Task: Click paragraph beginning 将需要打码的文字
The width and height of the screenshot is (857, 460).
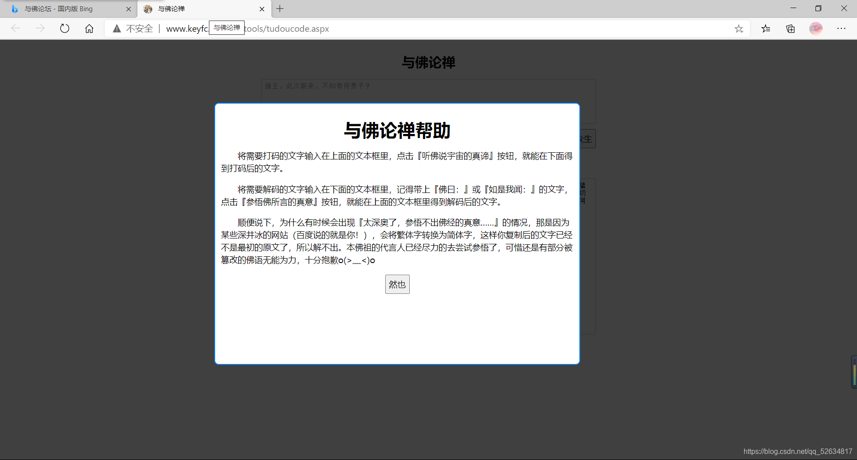Action: tap(397, 162)
